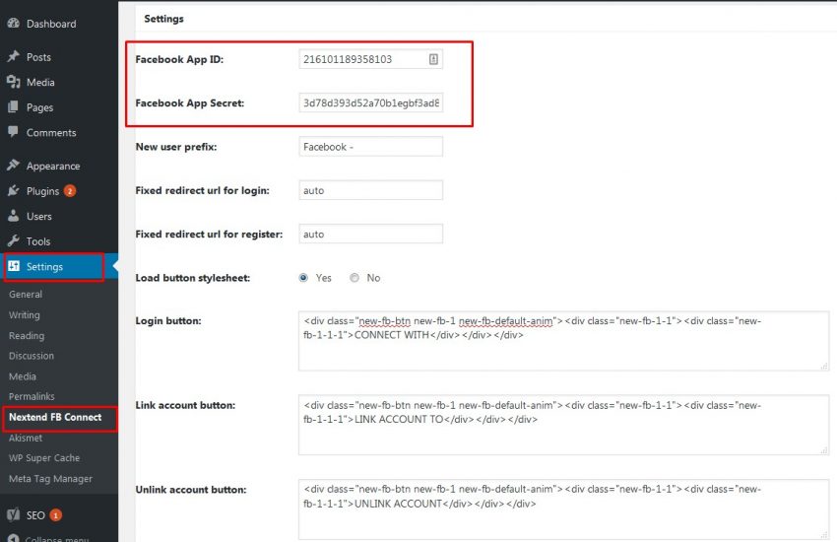Click the Unlink account button label
The width and height of the screenshot is (837, 542).
[x=191, y=490]
